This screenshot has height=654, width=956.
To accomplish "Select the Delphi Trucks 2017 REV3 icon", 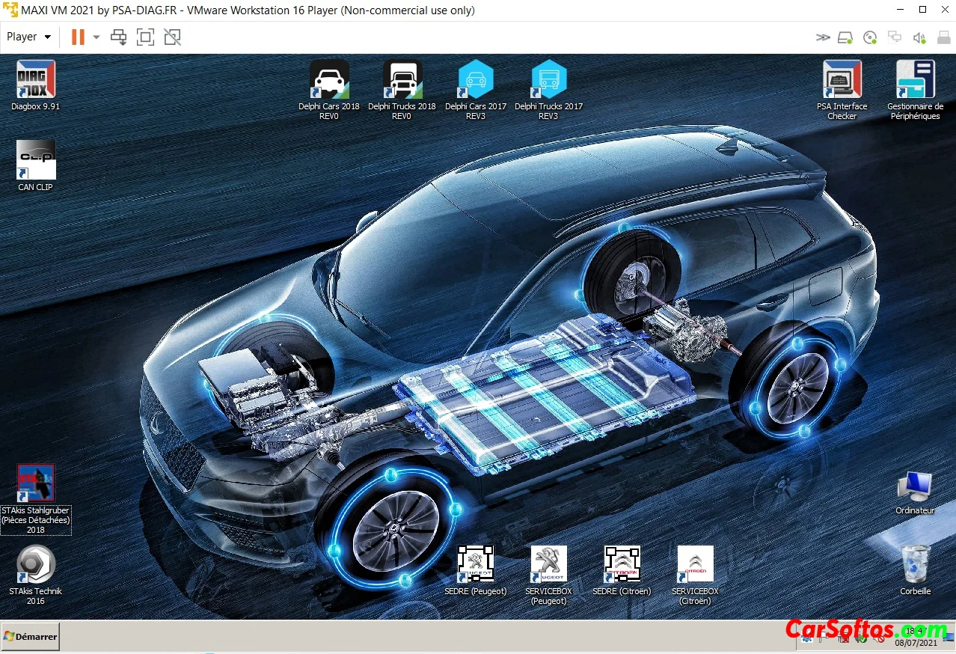I will point(548,79).
